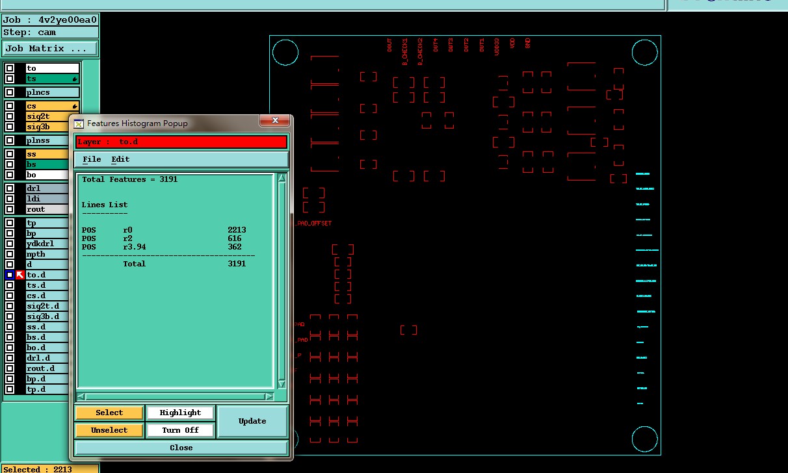Select the POS r3.94 362 histogram row
The width and height of the screenshot is (788, 473).
[164, 247]
